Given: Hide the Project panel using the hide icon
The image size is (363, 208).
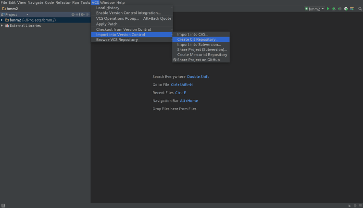Looking at the screenshot, I should [88, 14].
